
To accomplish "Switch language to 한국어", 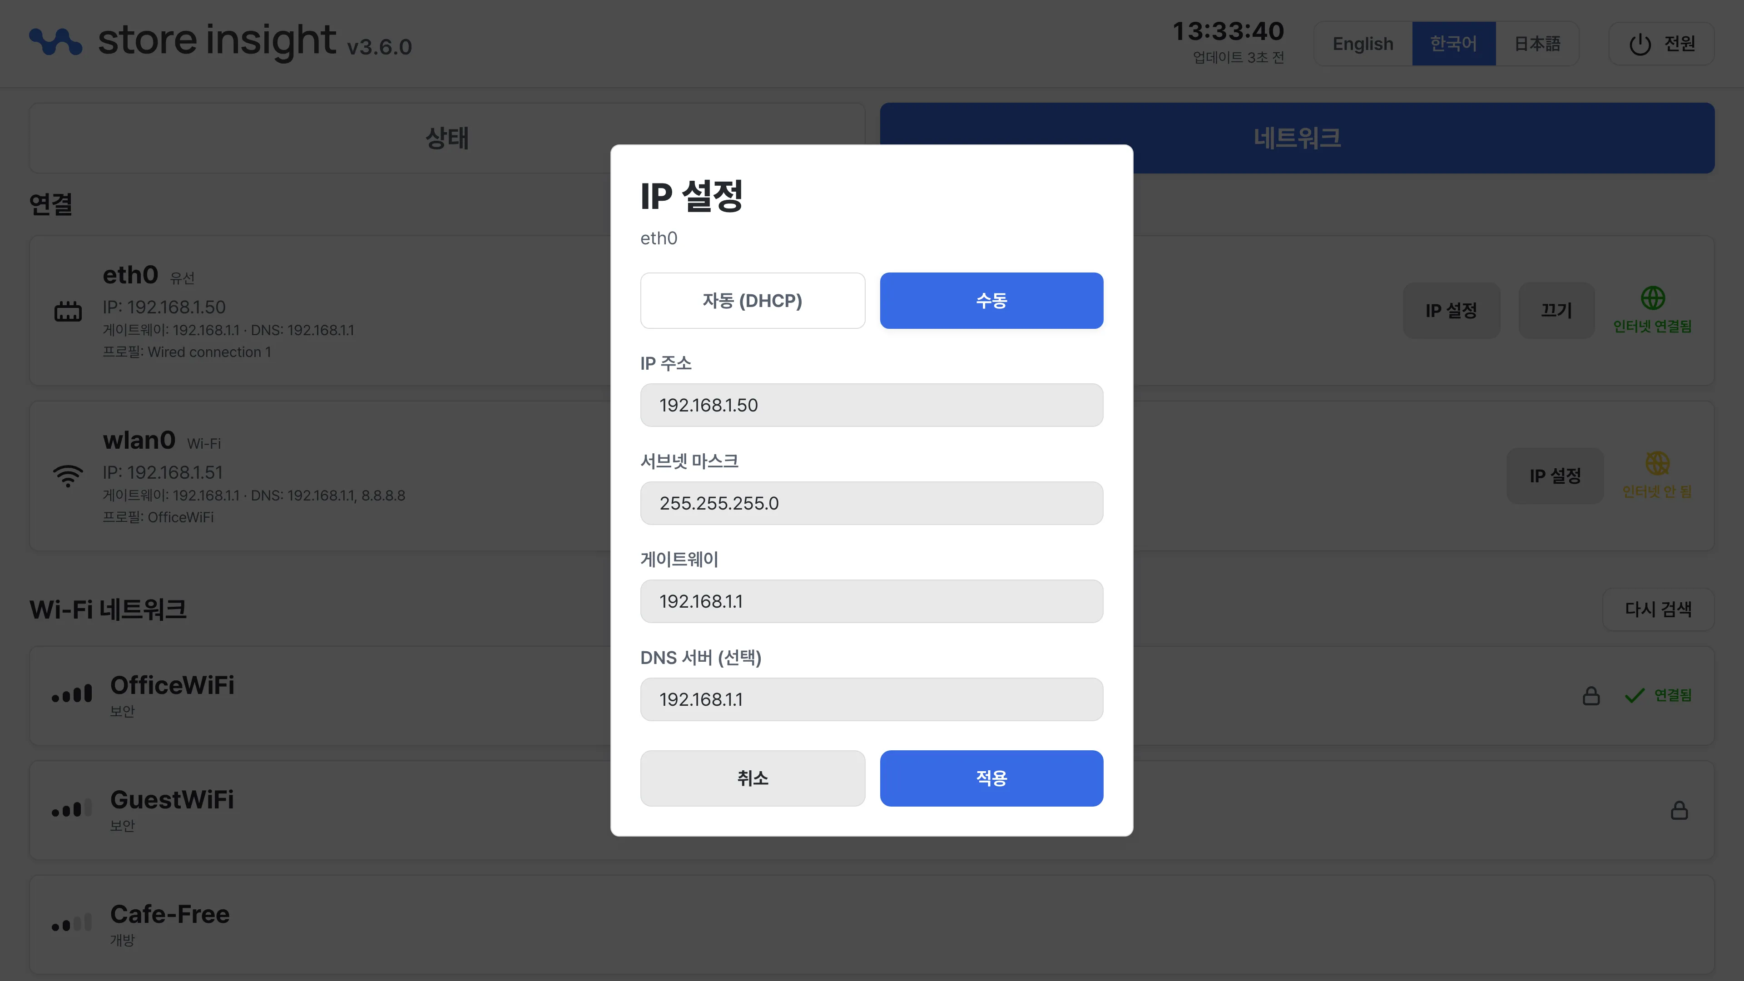I will tap(1453, 44).
